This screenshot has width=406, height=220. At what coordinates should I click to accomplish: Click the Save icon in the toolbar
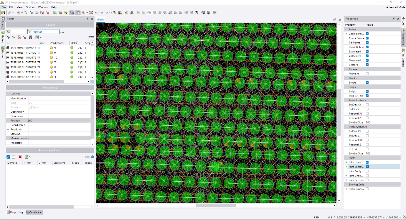coord(3,13)
